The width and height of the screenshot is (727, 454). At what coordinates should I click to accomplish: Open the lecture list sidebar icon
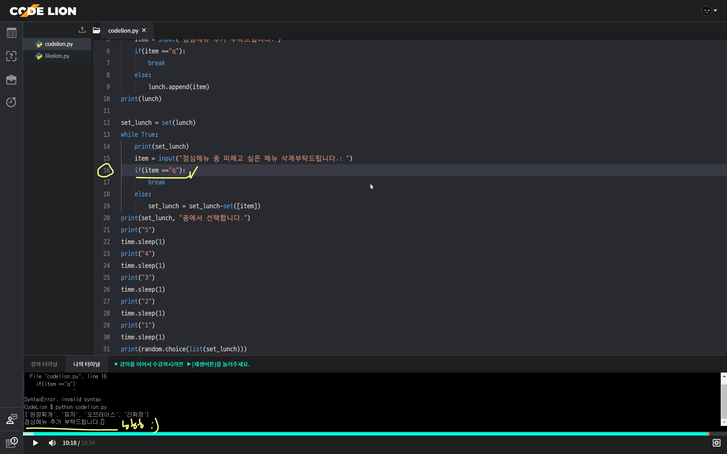[x=11, y=33]
